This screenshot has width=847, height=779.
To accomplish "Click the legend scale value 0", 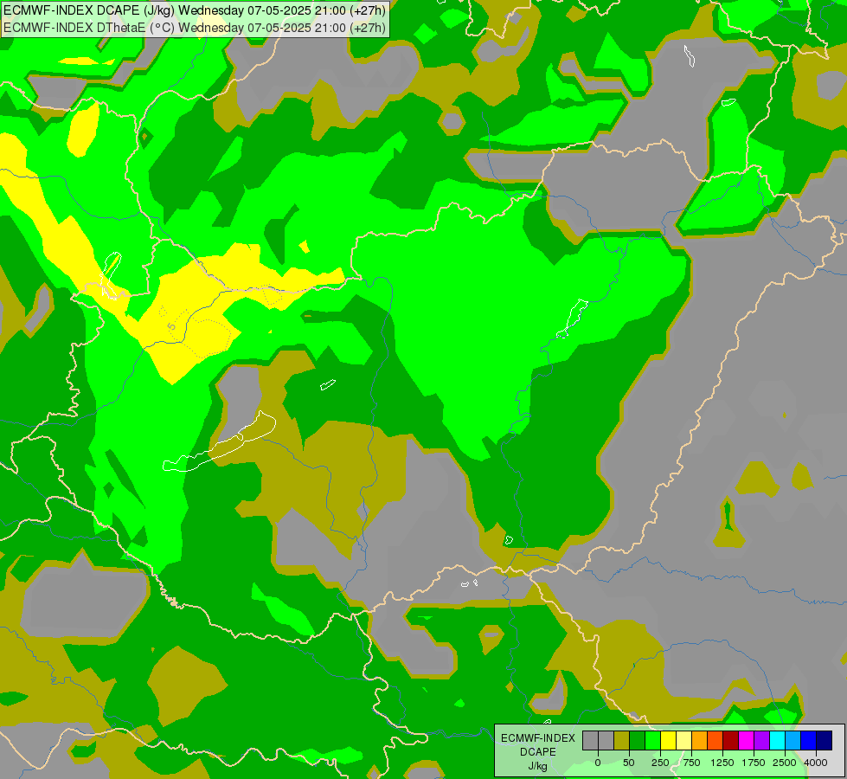I will click(598, 763).
